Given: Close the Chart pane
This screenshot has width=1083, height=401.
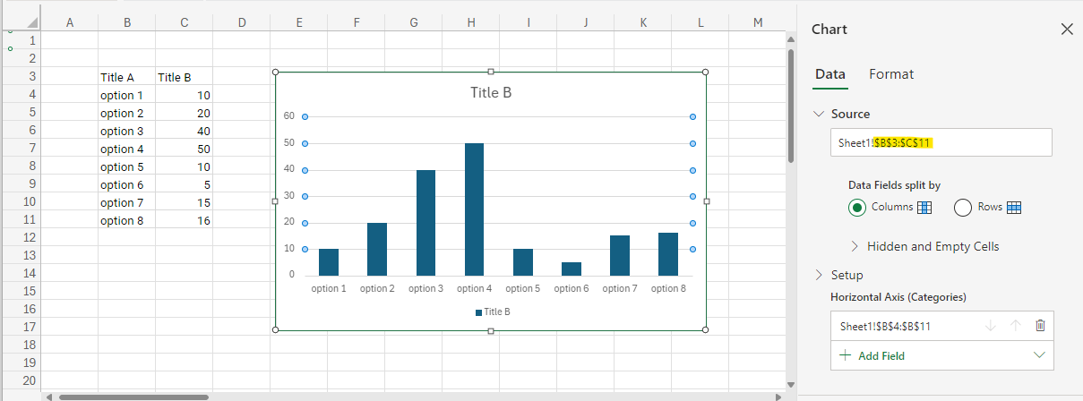Looking at the screenshot, I should (1066, 30).
